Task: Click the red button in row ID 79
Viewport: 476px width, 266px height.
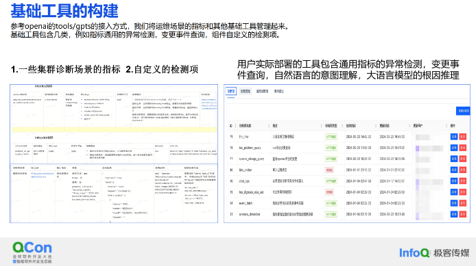Action: pyautogui.click(x=463, y=137)
